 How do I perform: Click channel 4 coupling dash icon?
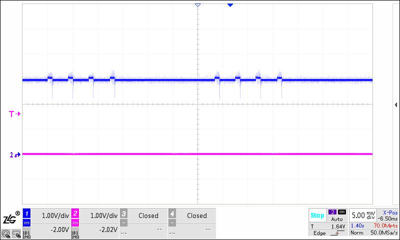point(172,223)
